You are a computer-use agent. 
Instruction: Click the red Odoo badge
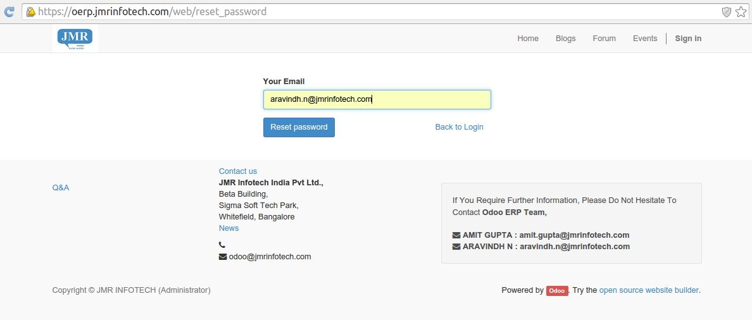click(x=557, y=290)
